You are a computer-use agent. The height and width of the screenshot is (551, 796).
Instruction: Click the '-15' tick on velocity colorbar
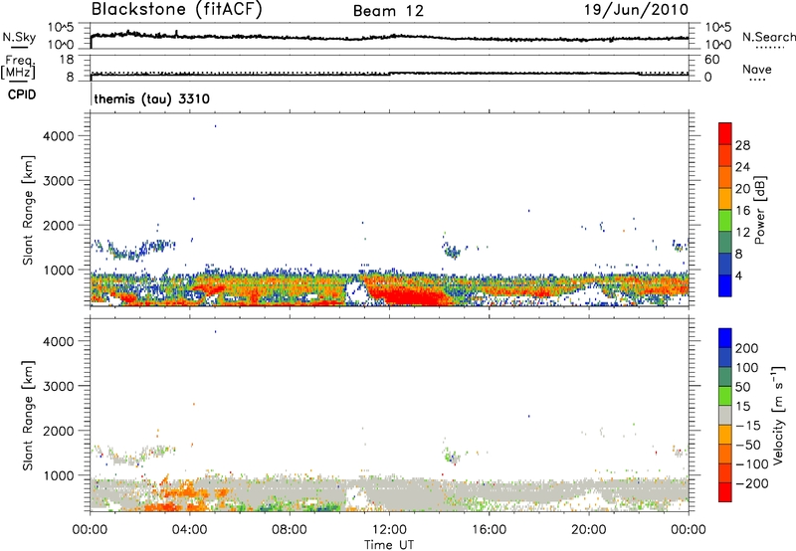[748, 426]
